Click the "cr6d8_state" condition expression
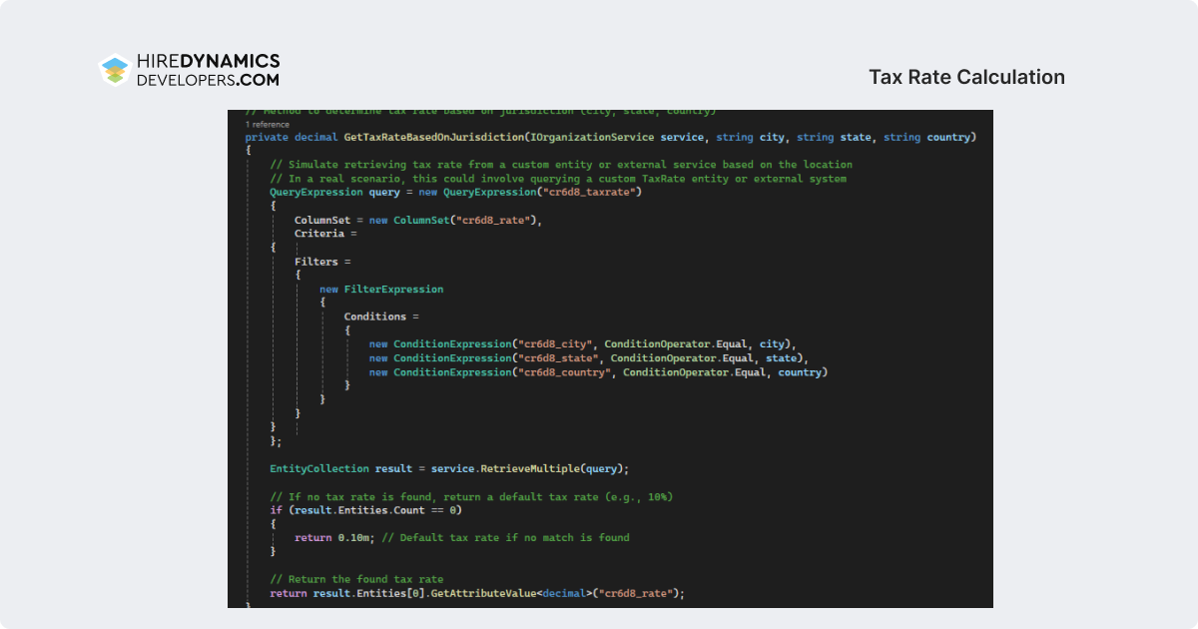 [x=588, y=357]
